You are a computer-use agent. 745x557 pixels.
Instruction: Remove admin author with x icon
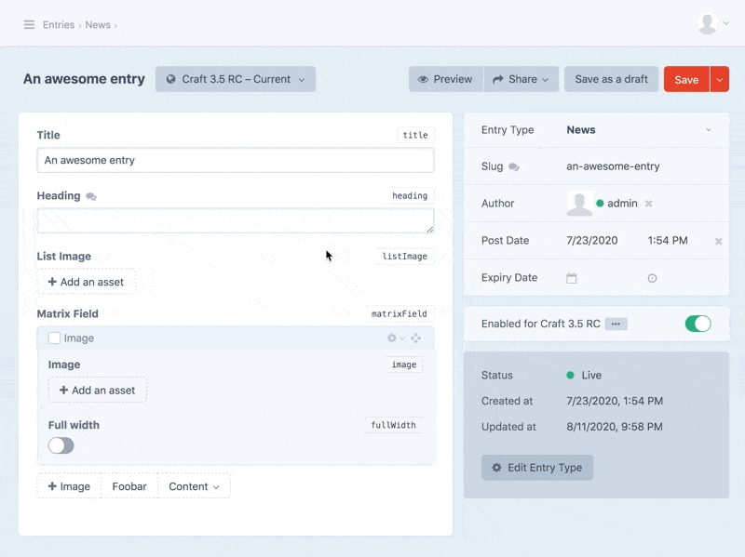(x=649, y=204)
